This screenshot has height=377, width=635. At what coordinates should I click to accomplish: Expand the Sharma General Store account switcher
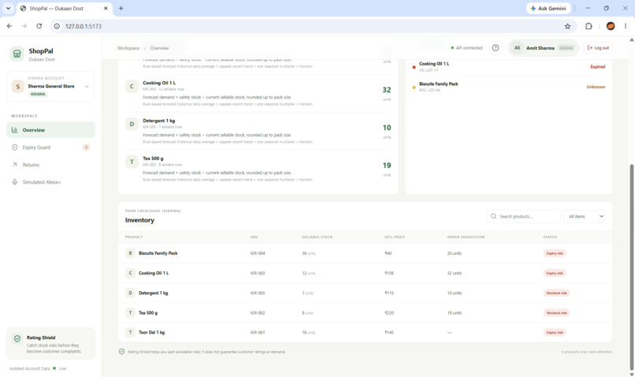[50, 86]
